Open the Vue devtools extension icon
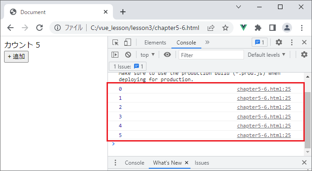Screen dimensions: 312x171 [x=244, y=28]
